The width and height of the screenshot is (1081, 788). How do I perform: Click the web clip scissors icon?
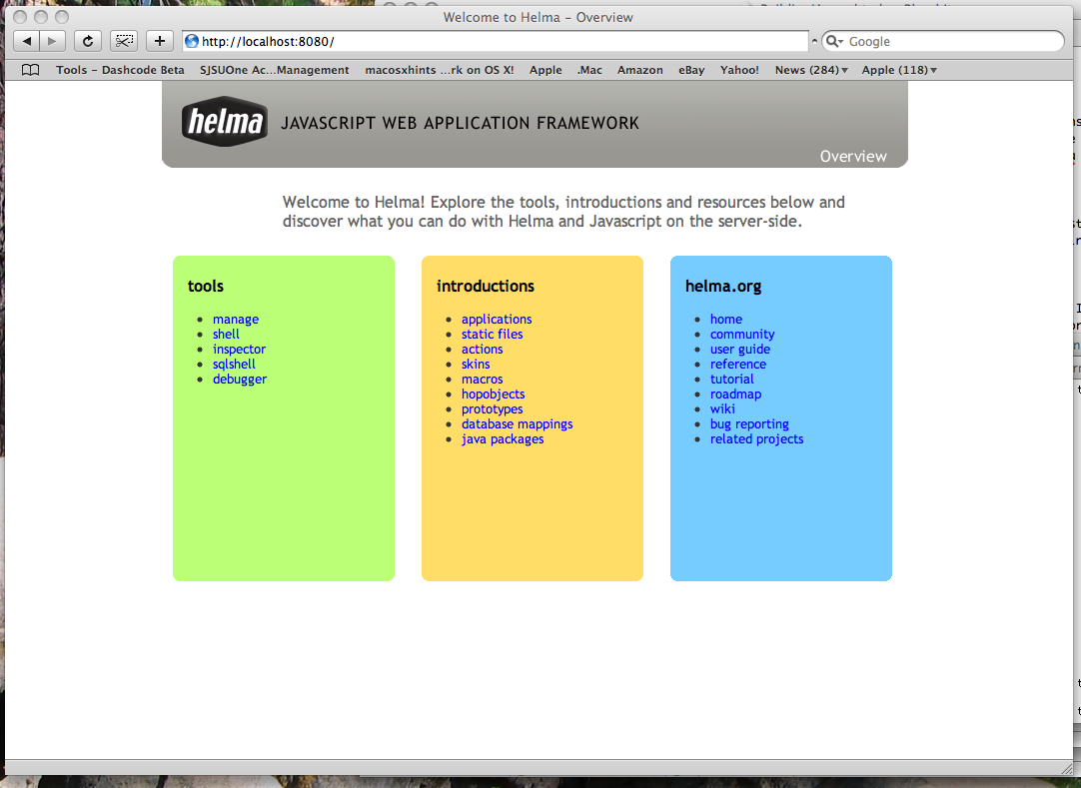click(124, 41)
